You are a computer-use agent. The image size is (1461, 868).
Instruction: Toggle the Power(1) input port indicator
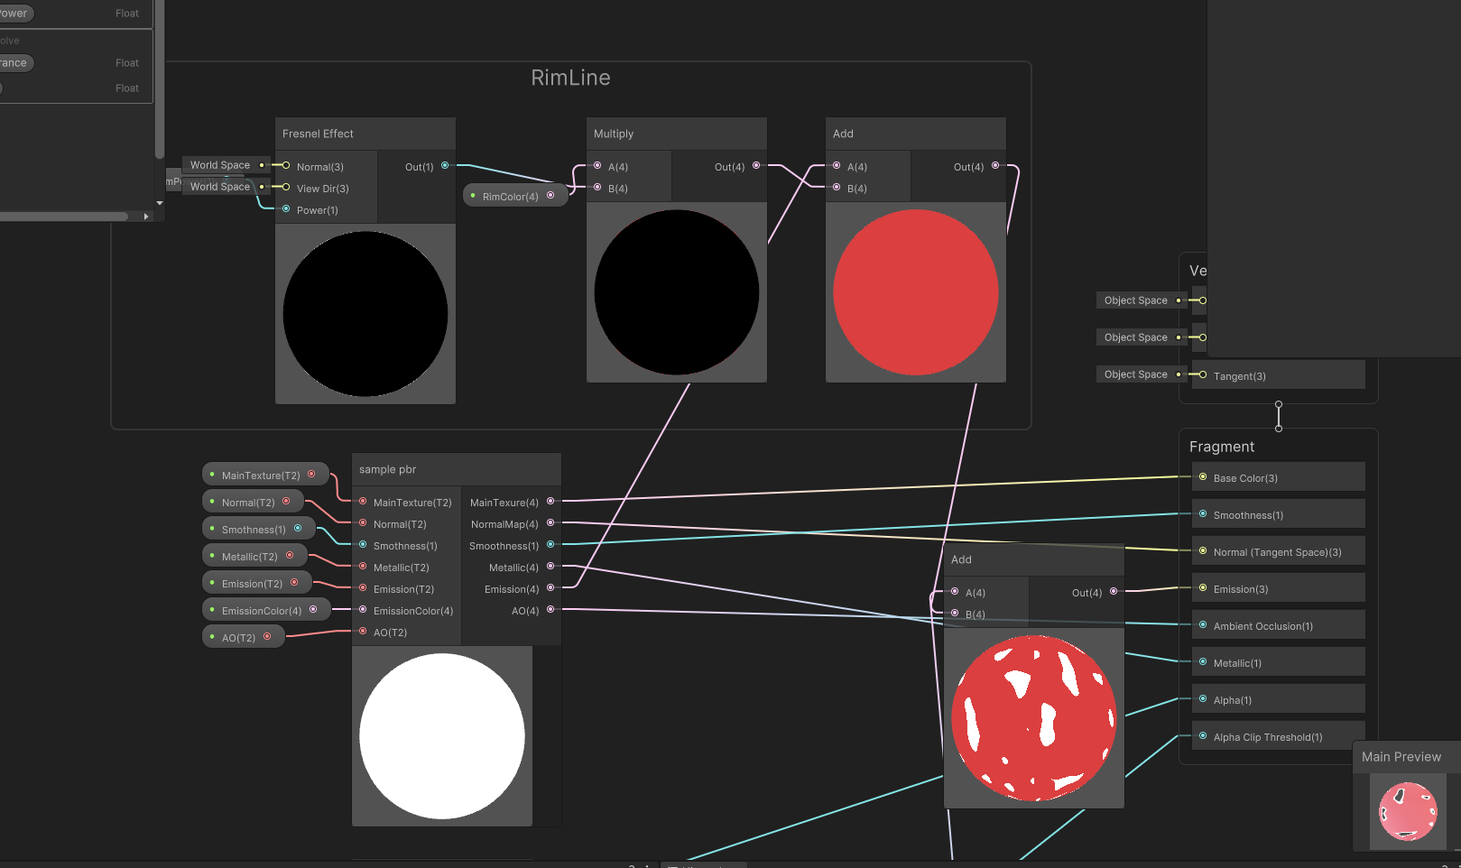pyautogui.click(x=286, y=209)
